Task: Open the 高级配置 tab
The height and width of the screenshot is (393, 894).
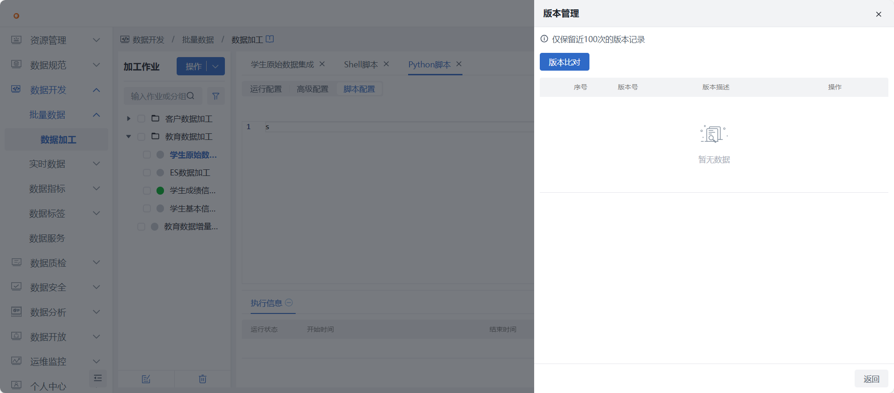Action: [313, 89]
